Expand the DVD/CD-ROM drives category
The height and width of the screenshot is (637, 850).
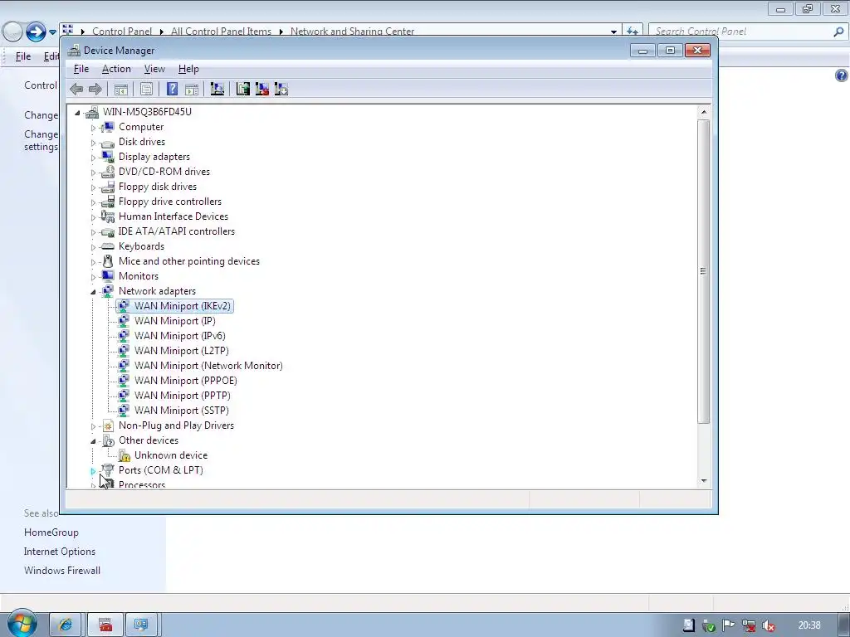pyautogui.click(x=93, y=173)
